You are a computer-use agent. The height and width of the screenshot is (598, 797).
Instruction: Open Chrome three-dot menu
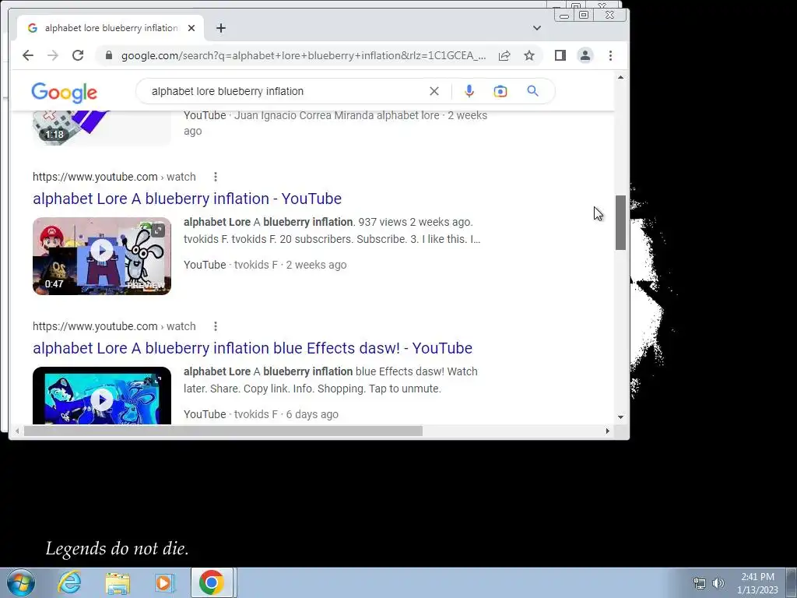[x=610, y=55]
